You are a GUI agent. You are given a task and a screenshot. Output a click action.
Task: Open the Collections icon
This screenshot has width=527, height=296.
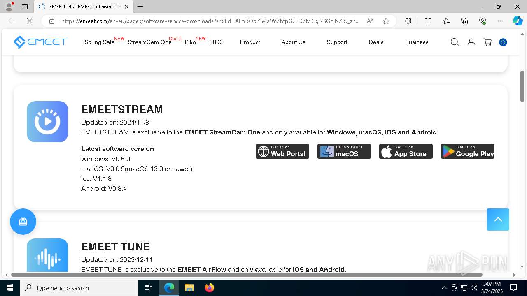(x=464, y=21)
